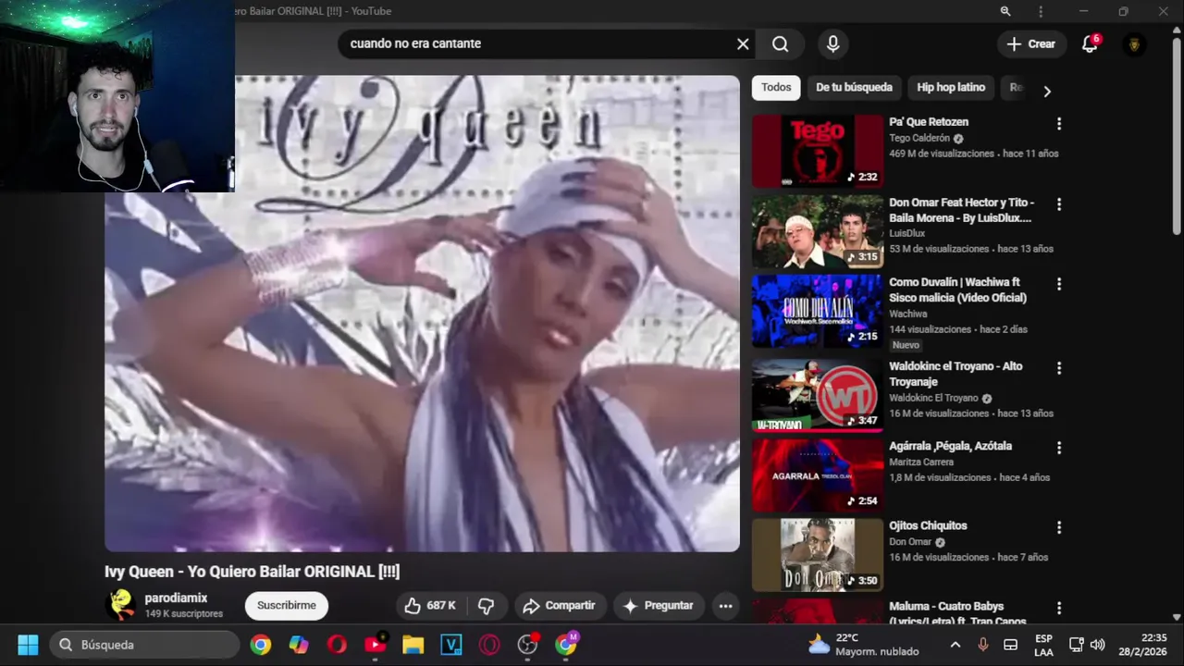The width and height of the screenshot is (1184, 666).
Task: Open options for Maluma Cuatro Babys
Action: [x=1059, y=608]
